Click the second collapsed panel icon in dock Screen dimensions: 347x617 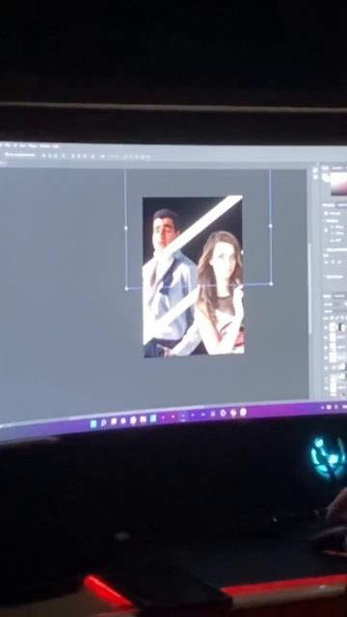tap(315, 177)
